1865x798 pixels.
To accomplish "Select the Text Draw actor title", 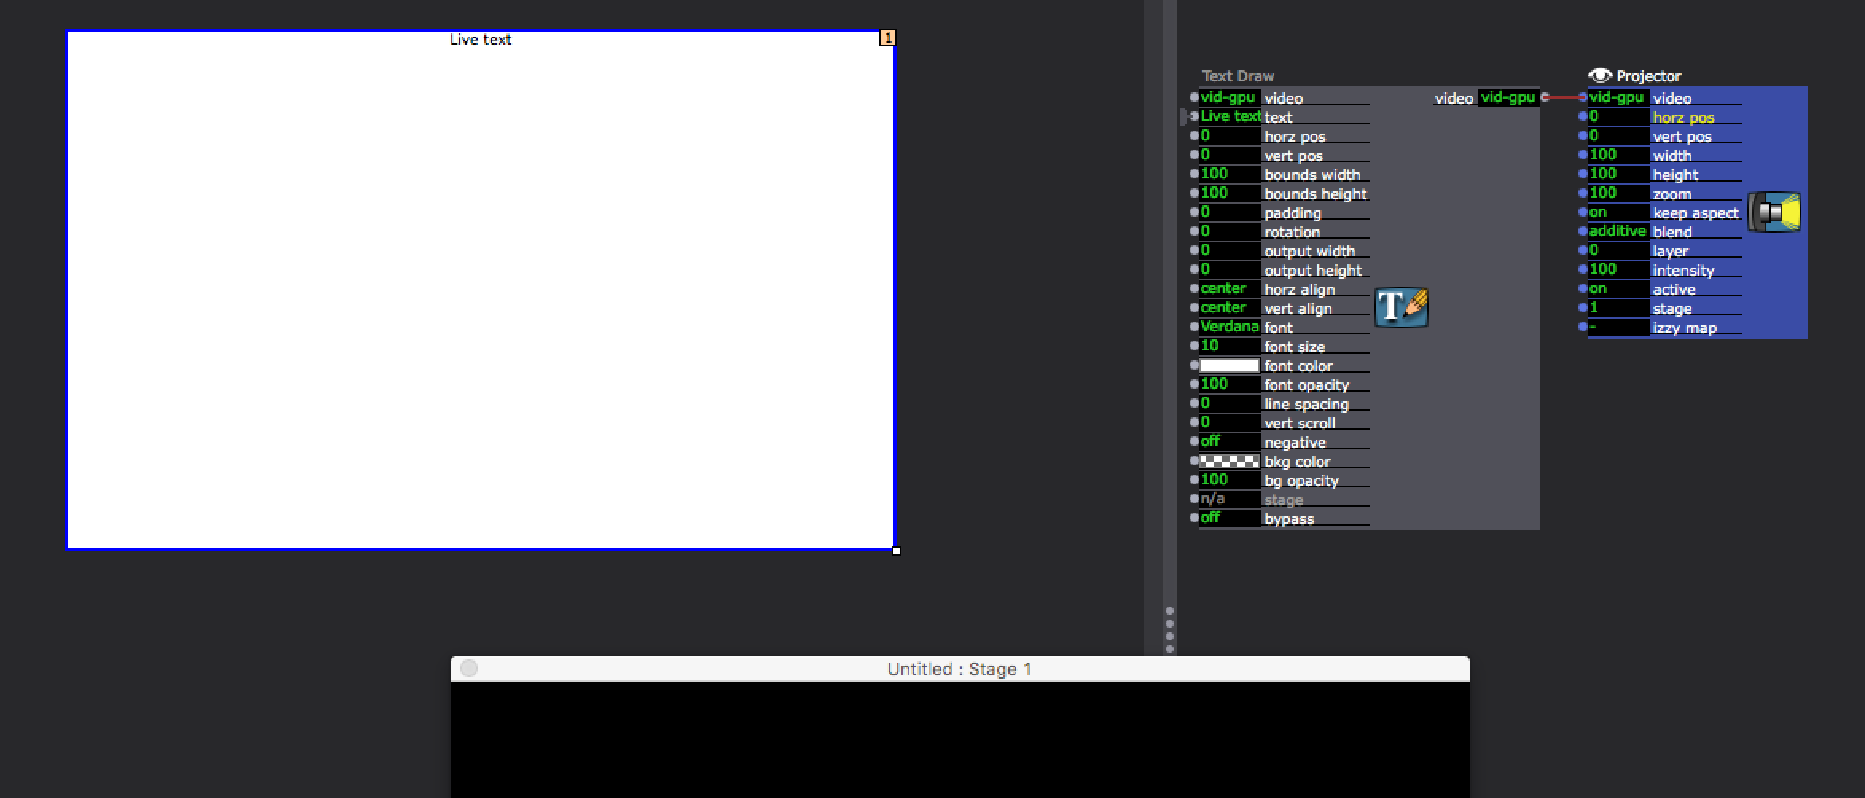I will tap(1237, 76).
